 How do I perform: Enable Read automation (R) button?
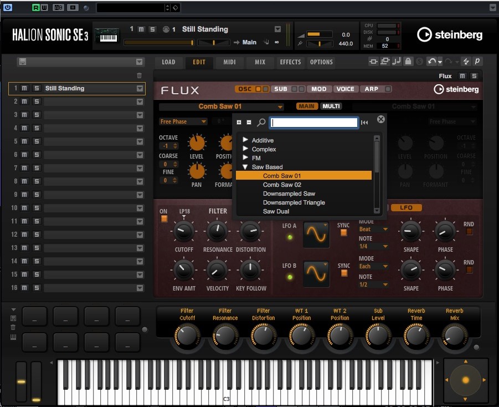point(36,8)
